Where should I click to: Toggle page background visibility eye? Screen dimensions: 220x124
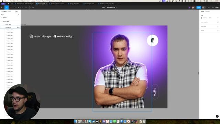[x=218, y=18]
